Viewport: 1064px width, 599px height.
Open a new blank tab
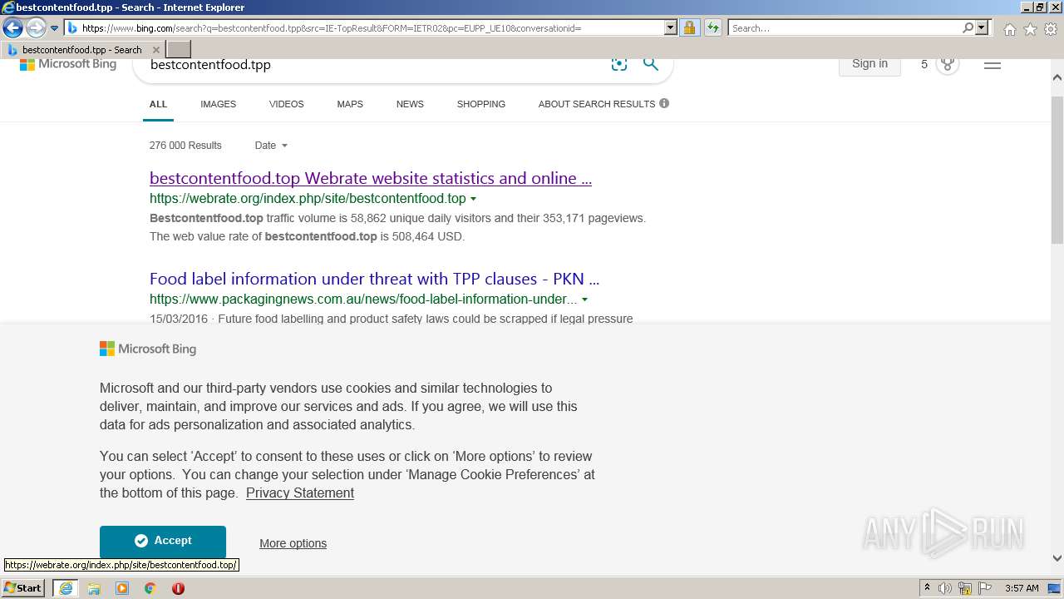point(179,50)
